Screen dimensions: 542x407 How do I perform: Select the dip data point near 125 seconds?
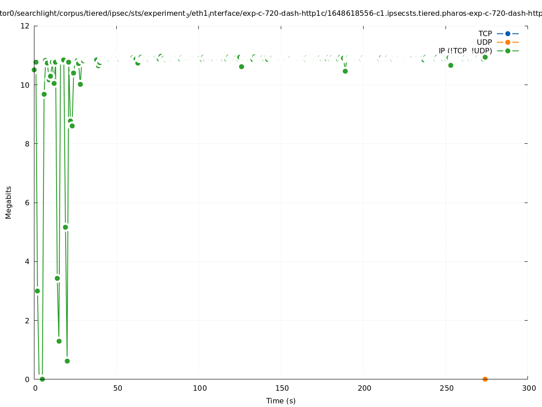tap(241, 66)
